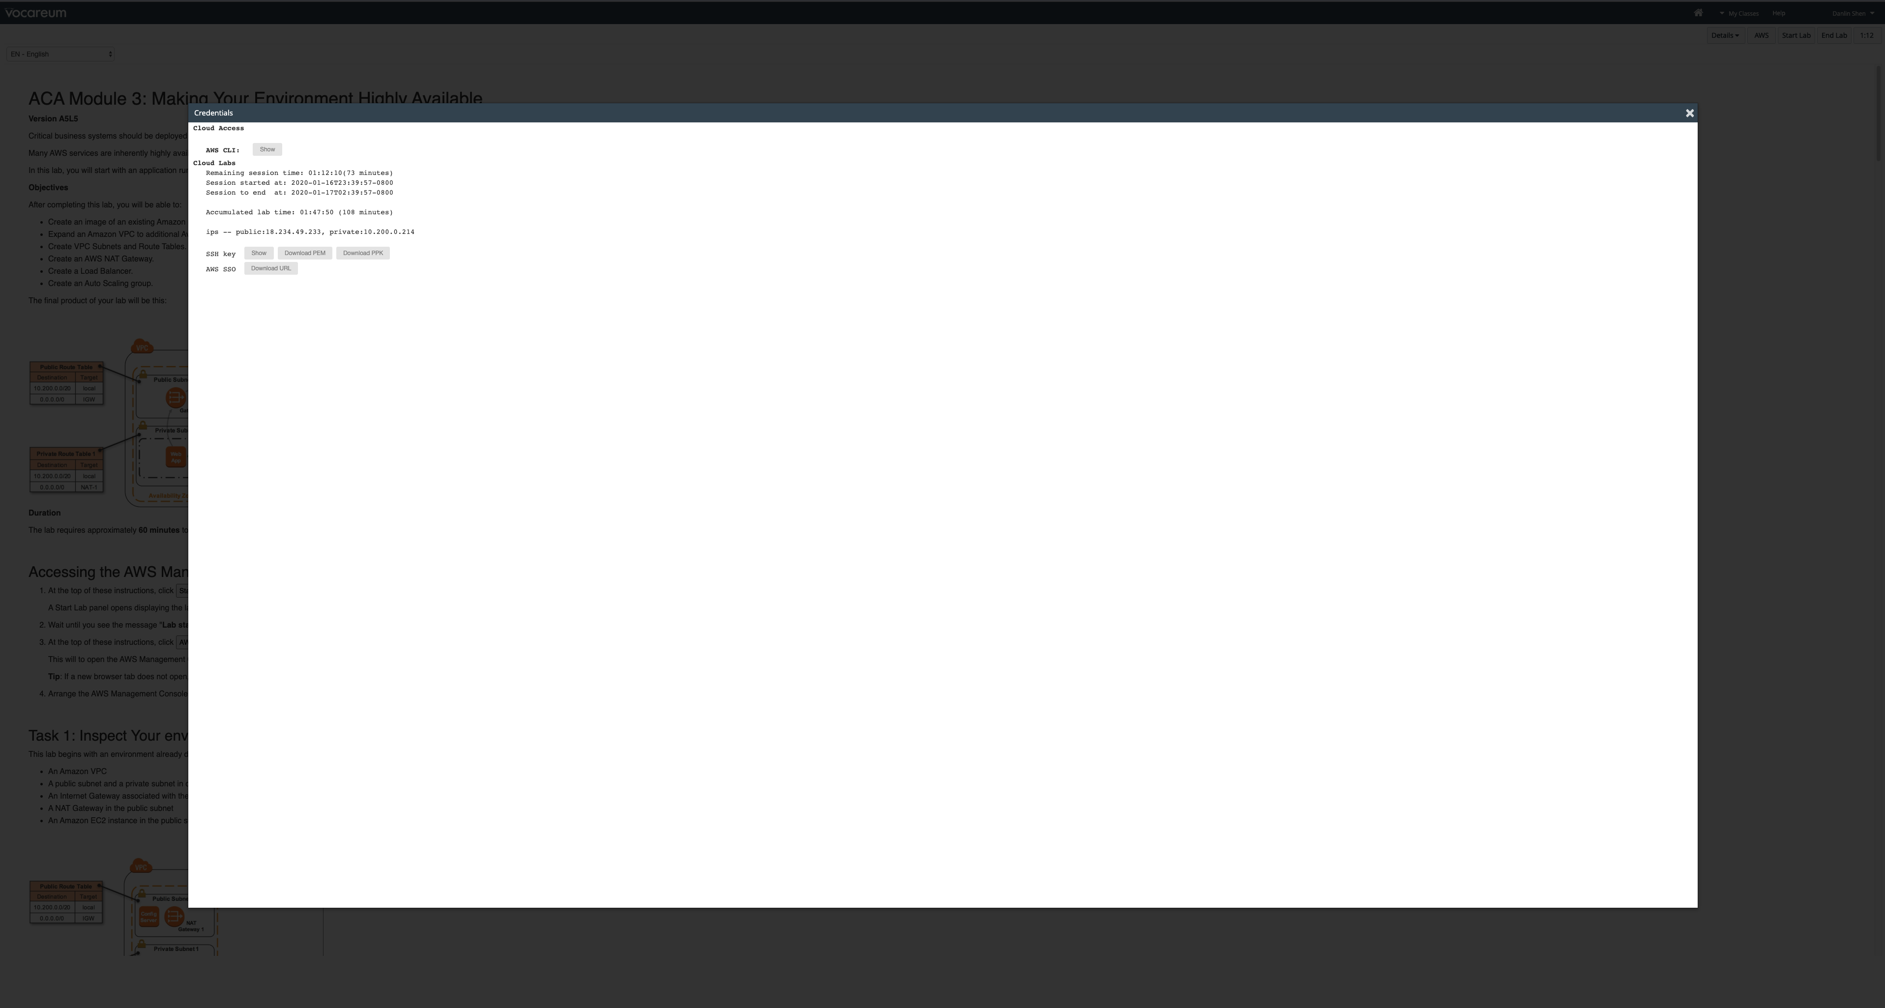This screenshot has width=1885, height=1008.
Task: Click the Credentials dialog title bar
Action: (942, 113)
